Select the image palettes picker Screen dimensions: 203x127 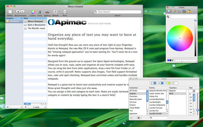click(x=184, y=11)
